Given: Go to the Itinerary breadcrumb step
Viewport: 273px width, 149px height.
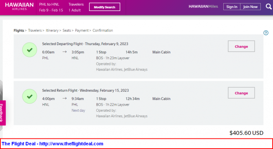Looking at the screenshot, I should tap(52, 30).
